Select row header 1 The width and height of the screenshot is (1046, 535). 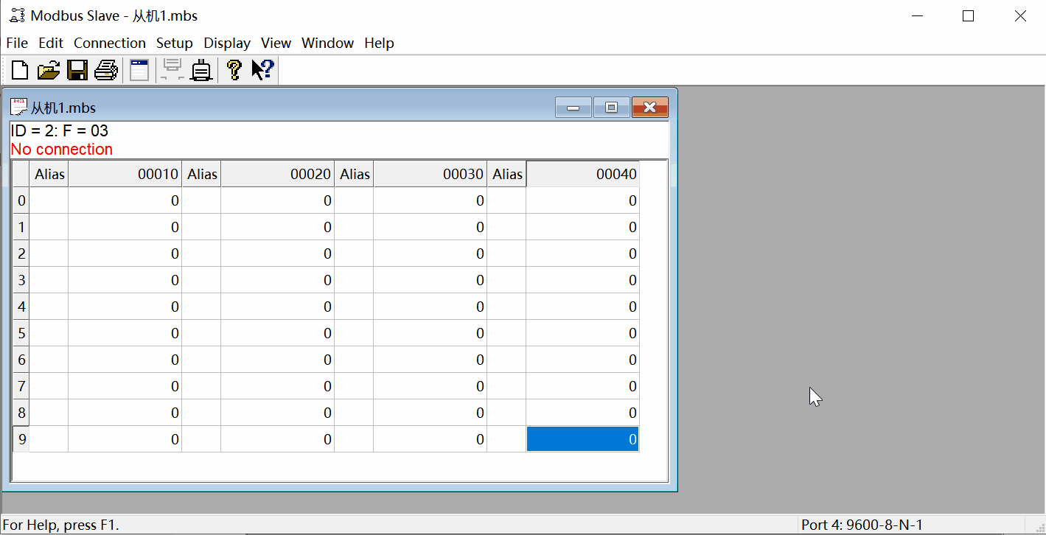point(21,227)
